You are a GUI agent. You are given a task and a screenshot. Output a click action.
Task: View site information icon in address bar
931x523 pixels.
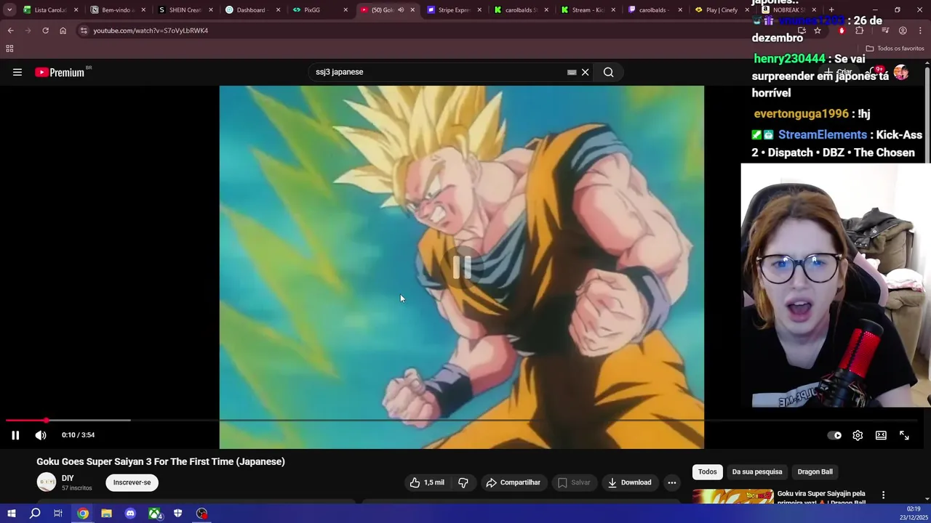(x=84, y=31)
